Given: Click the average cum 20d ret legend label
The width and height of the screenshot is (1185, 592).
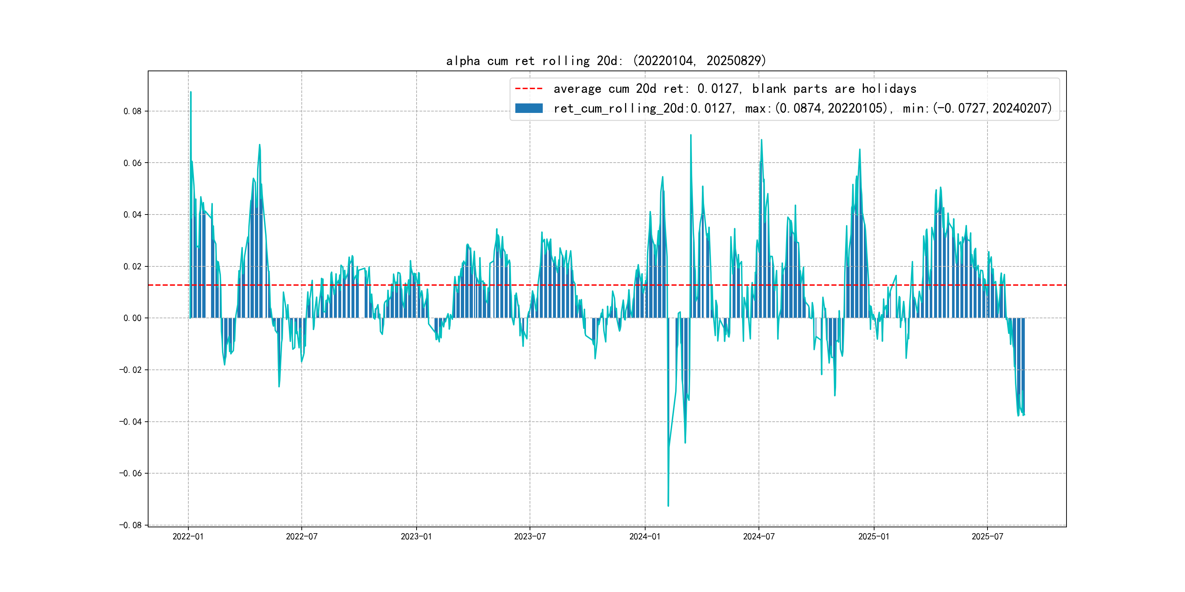Looking at the screenshot, I should coord(735,88).
